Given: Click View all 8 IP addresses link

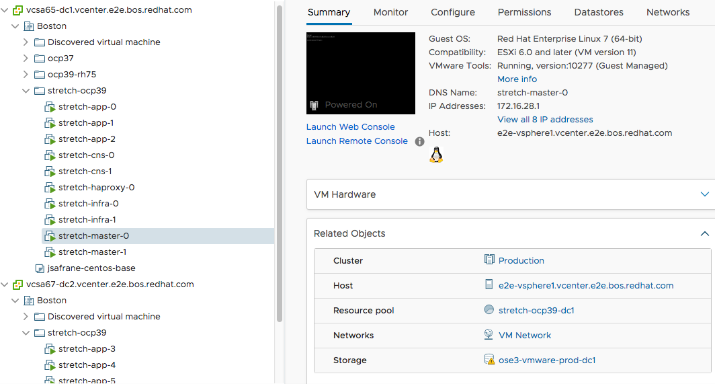Looking at the screenshot, I should coord(545,120).
